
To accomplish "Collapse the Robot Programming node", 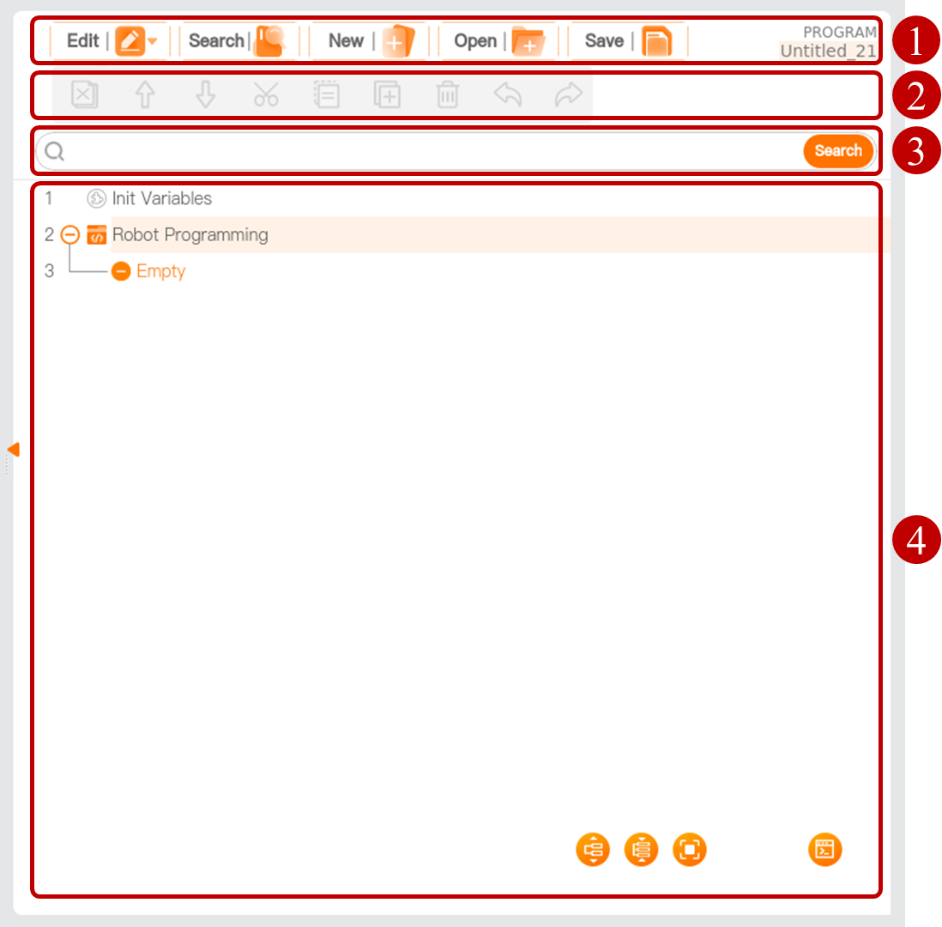I will tap(70, 235).
